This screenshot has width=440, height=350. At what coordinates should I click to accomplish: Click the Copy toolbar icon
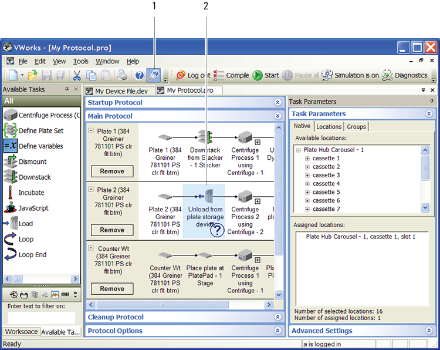[91, 75]
